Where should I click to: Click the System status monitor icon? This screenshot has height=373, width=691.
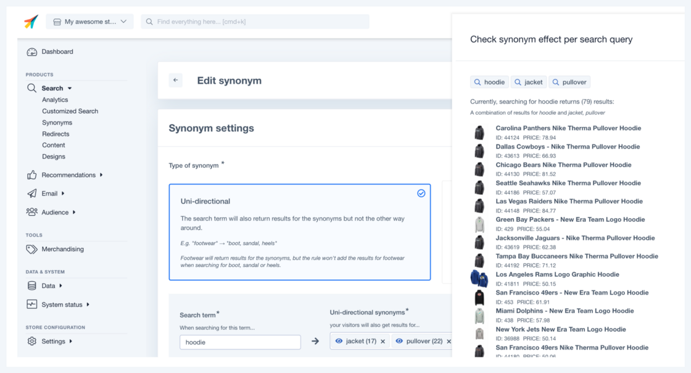[32, 305]
